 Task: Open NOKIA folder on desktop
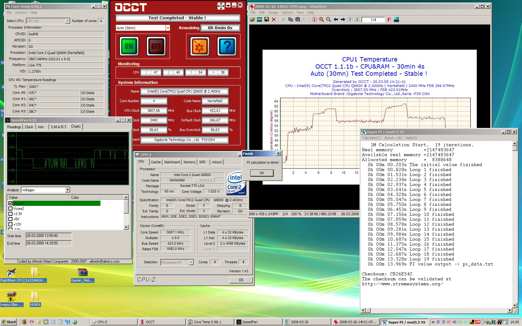[35, 299]
